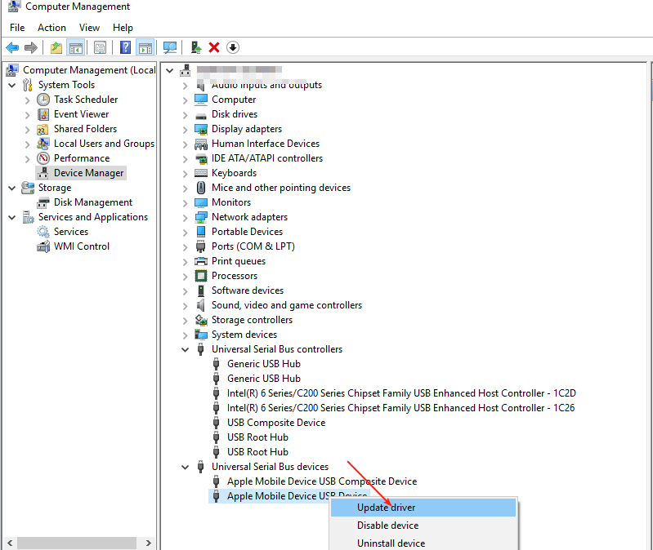Click the Properties toolbar icon
The width and height of the screenshot is (653, 550).
click(100, 48)
